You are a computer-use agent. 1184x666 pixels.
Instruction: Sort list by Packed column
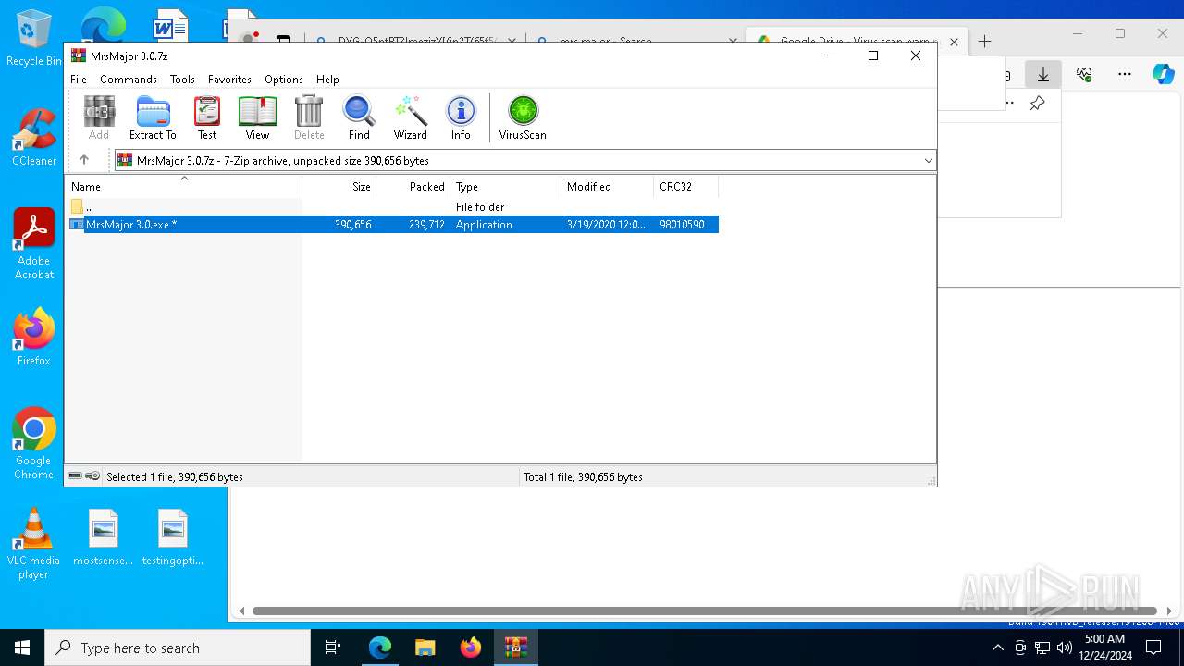[413, 187]
